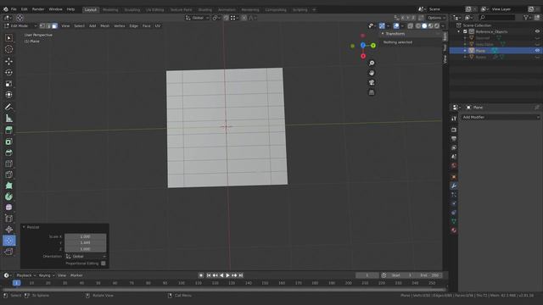
Task: Toggle visibility of Reference_Objects collection
Action: (537, 31)
